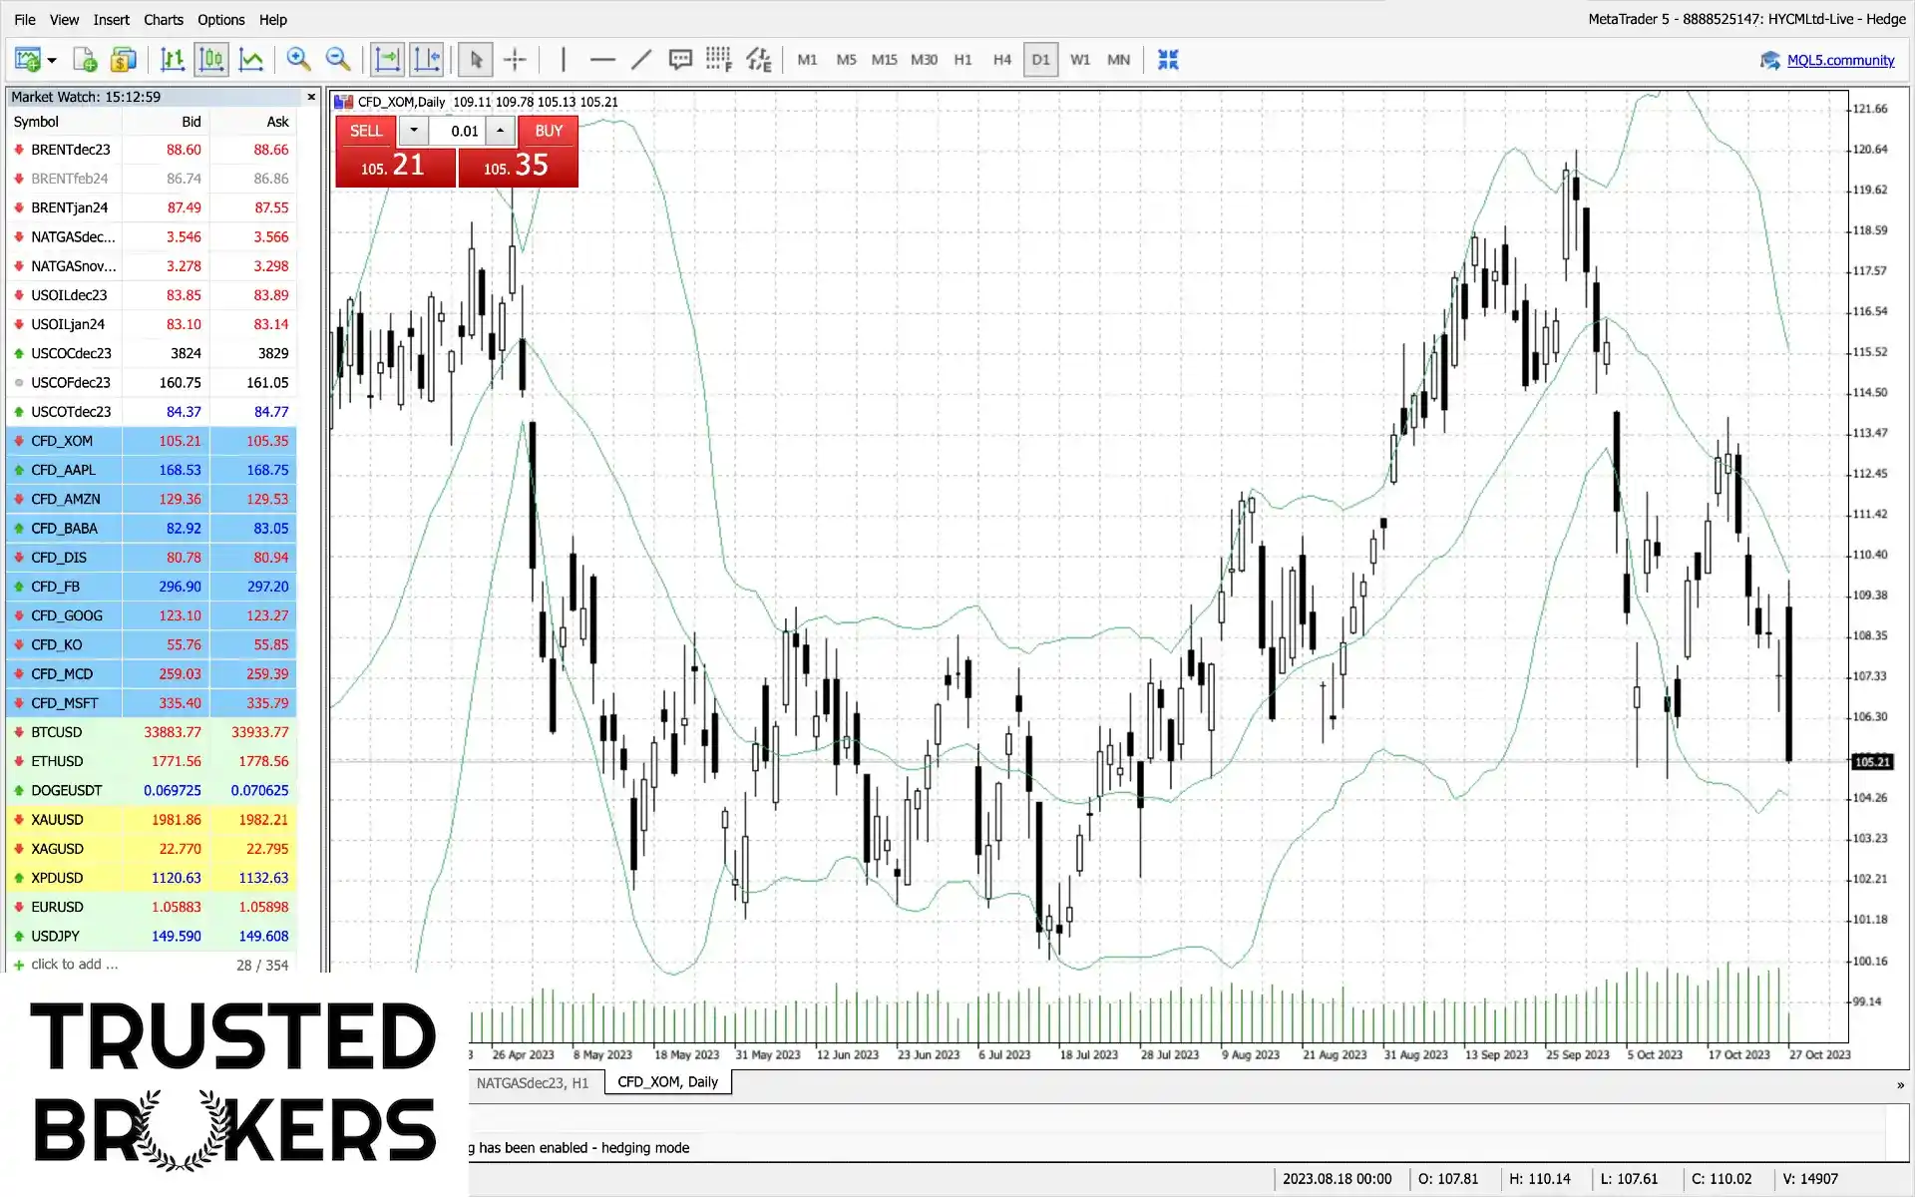
Task: Open the MQL5.community link
Action: tap(1840, 60)
